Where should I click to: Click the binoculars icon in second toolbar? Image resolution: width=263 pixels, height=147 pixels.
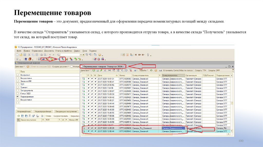pos(26,59)
